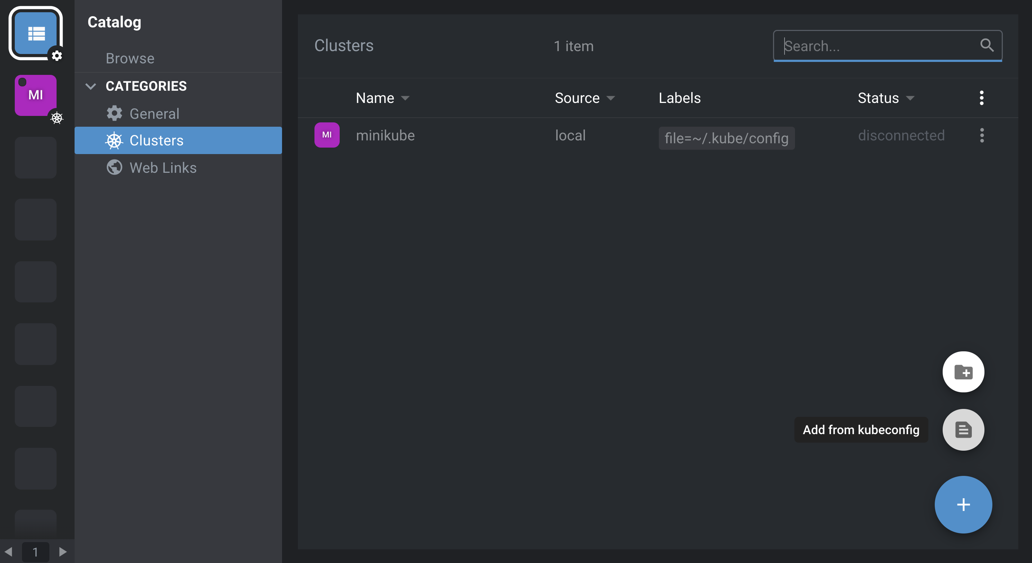Click the blue plus button

[x=963, y=505]
